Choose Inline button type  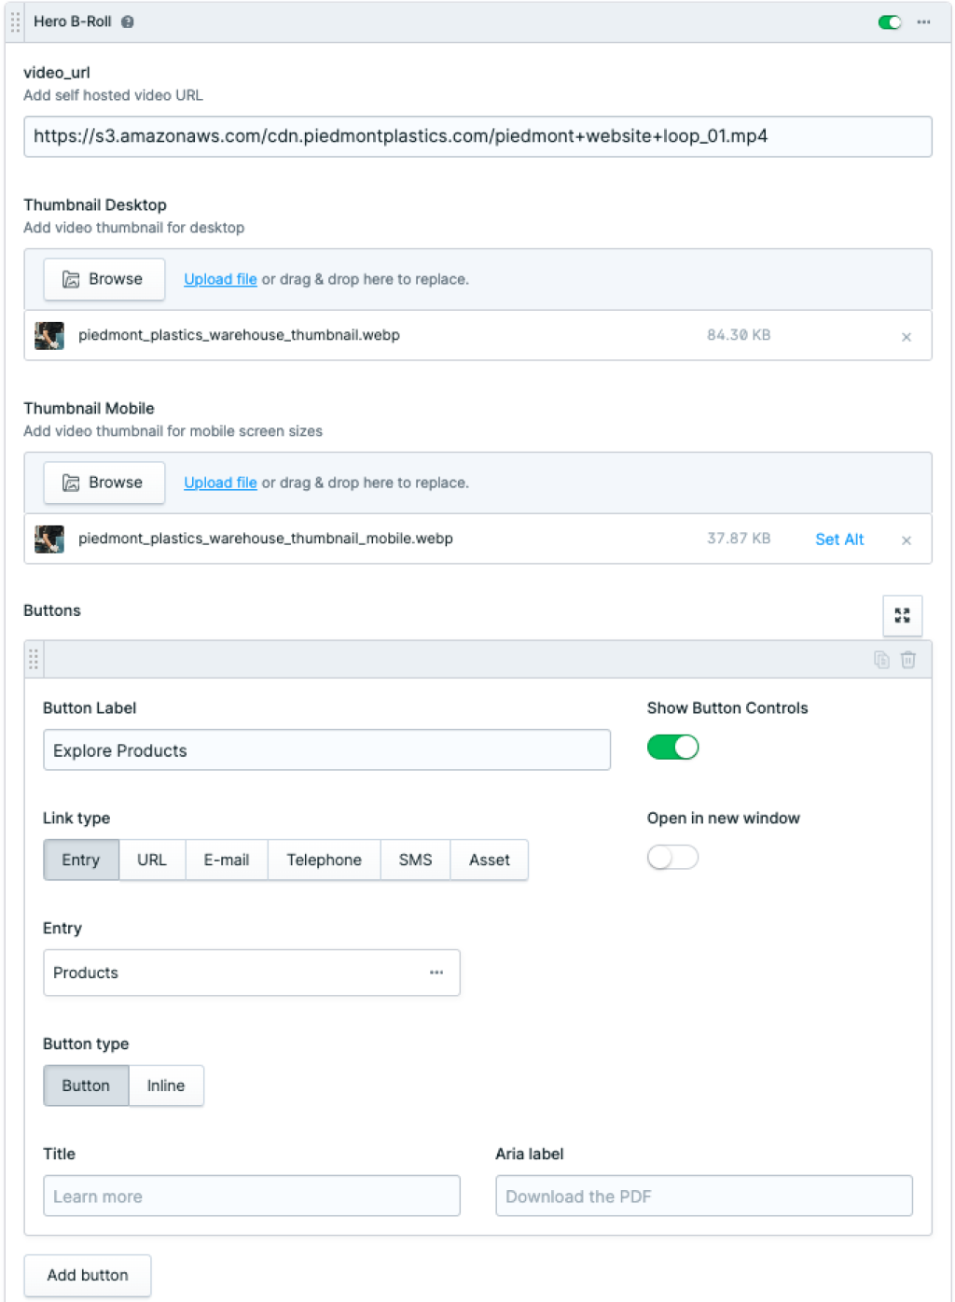pyautogui.click(x=166, y=1085)
